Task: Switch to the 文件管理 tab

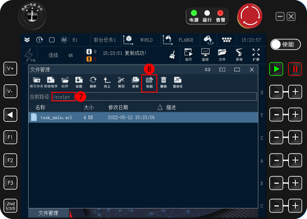Action: point(48,213)
